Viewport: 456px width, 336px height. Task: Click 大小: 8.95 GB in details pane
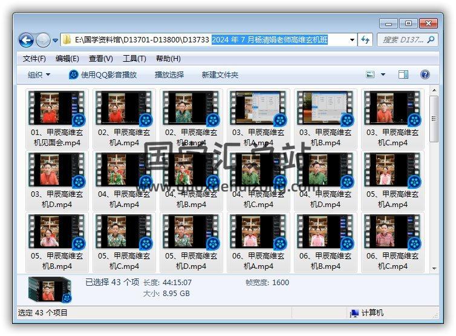[166, 294]
